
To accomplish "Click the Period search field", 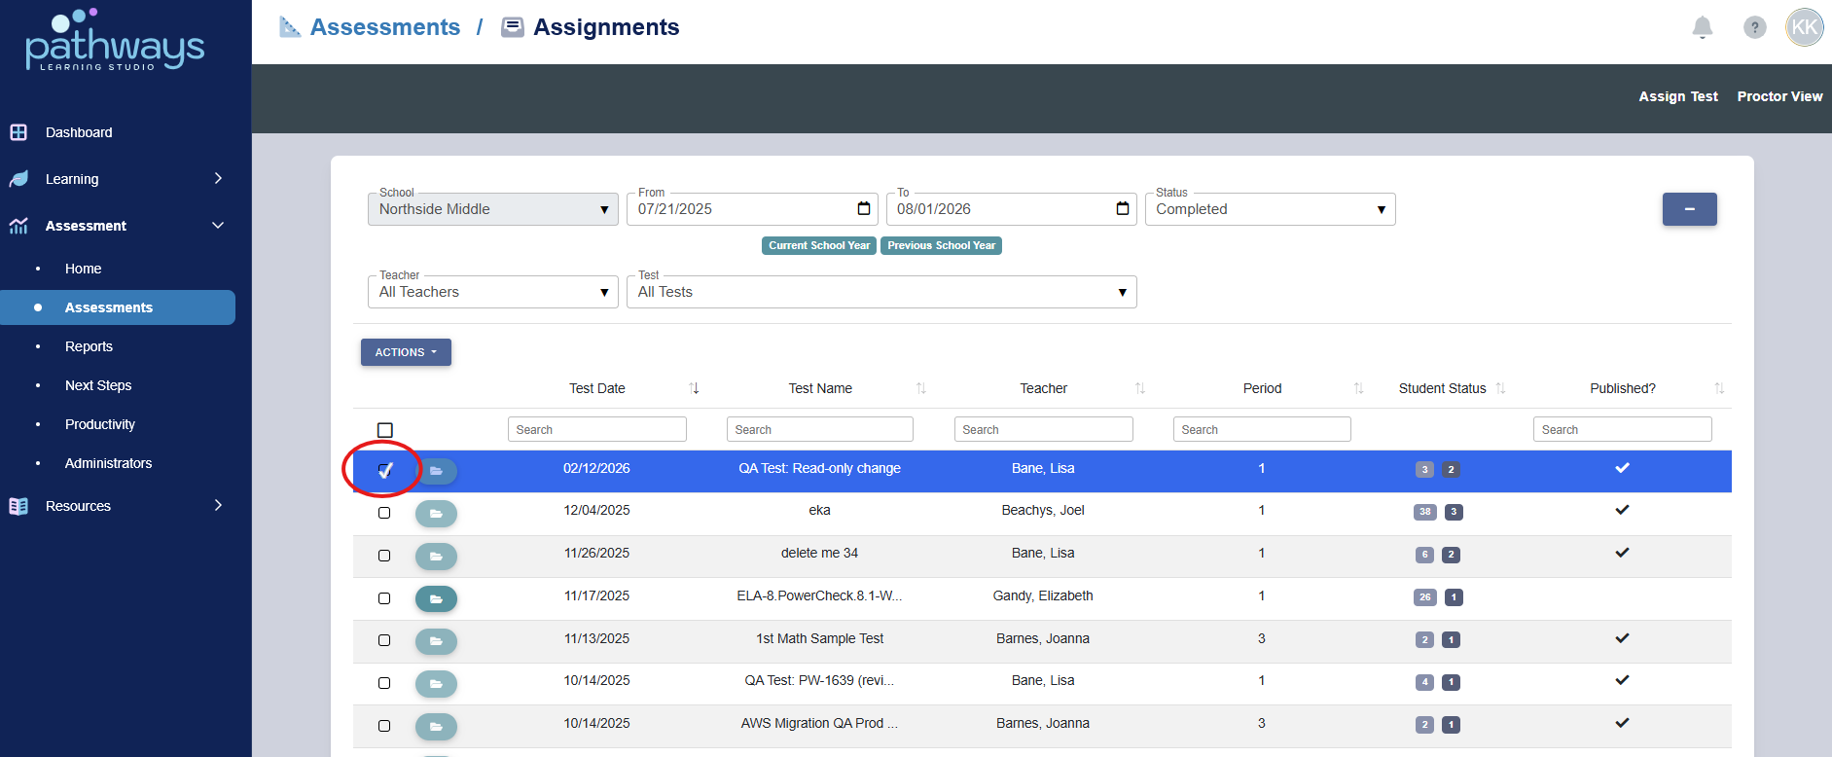I will tap(1262, 429).
